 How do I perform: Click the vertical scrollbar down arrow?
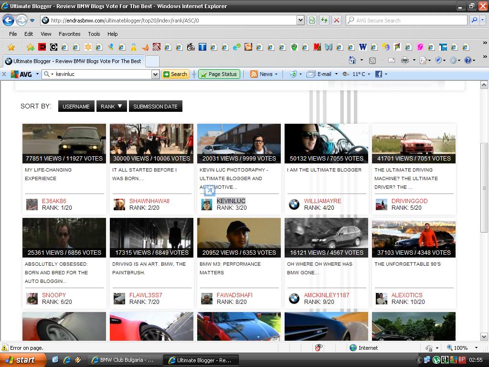[x=484, y=337]
